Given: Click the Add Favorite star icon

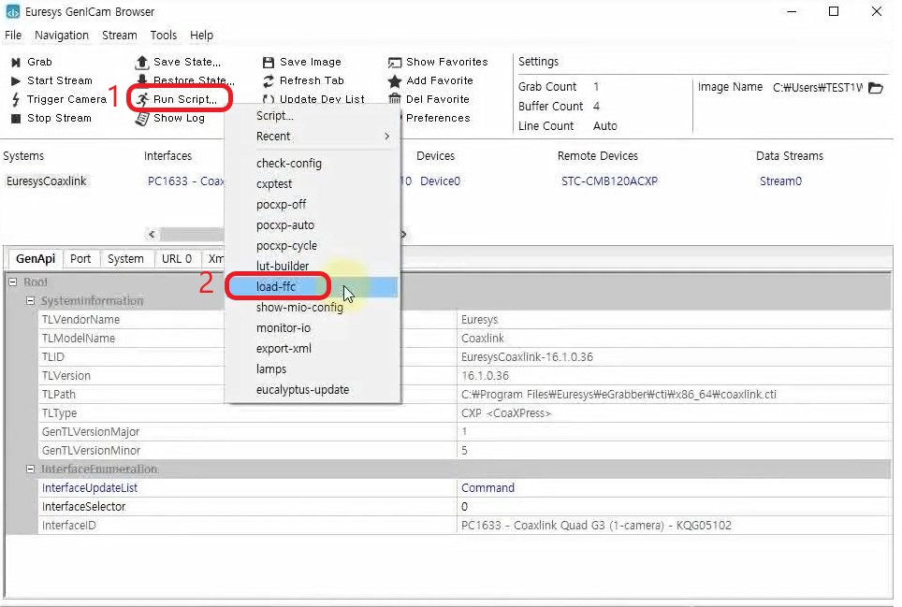Looking at the screenshot, I should [x=395, y=80].
